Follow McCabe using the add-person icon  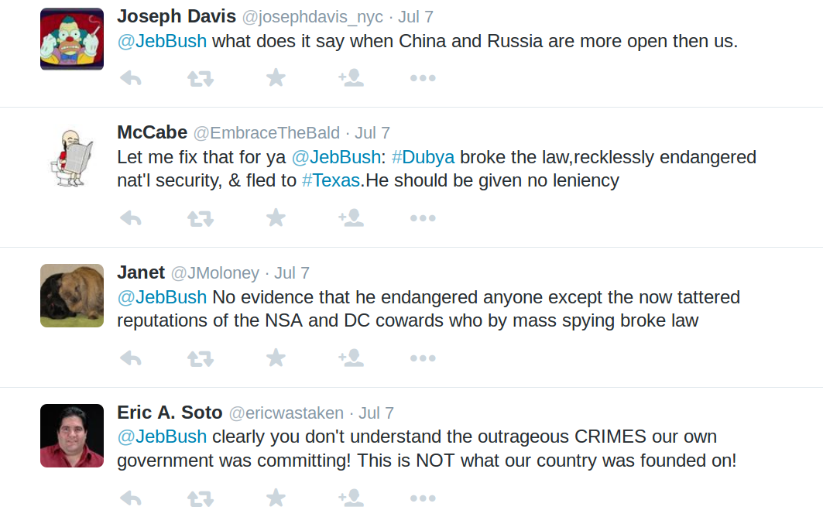pyautogui.click(x=351, y=218)
